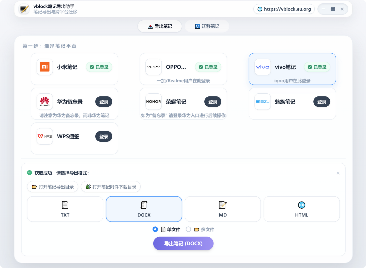This screenshot has height=268, width=366.
Task: Click the WPS便签 platform name
Action: [x=68, y=137]
